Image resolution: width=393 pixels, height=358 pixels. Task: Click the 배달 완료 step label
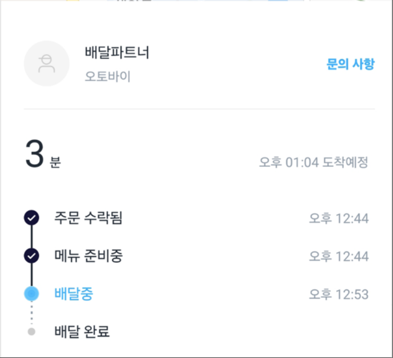(x=82, y=331)
